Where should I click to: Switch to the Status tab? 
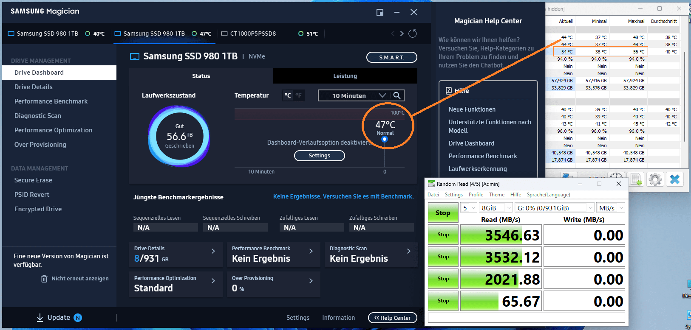click(201, 76)
